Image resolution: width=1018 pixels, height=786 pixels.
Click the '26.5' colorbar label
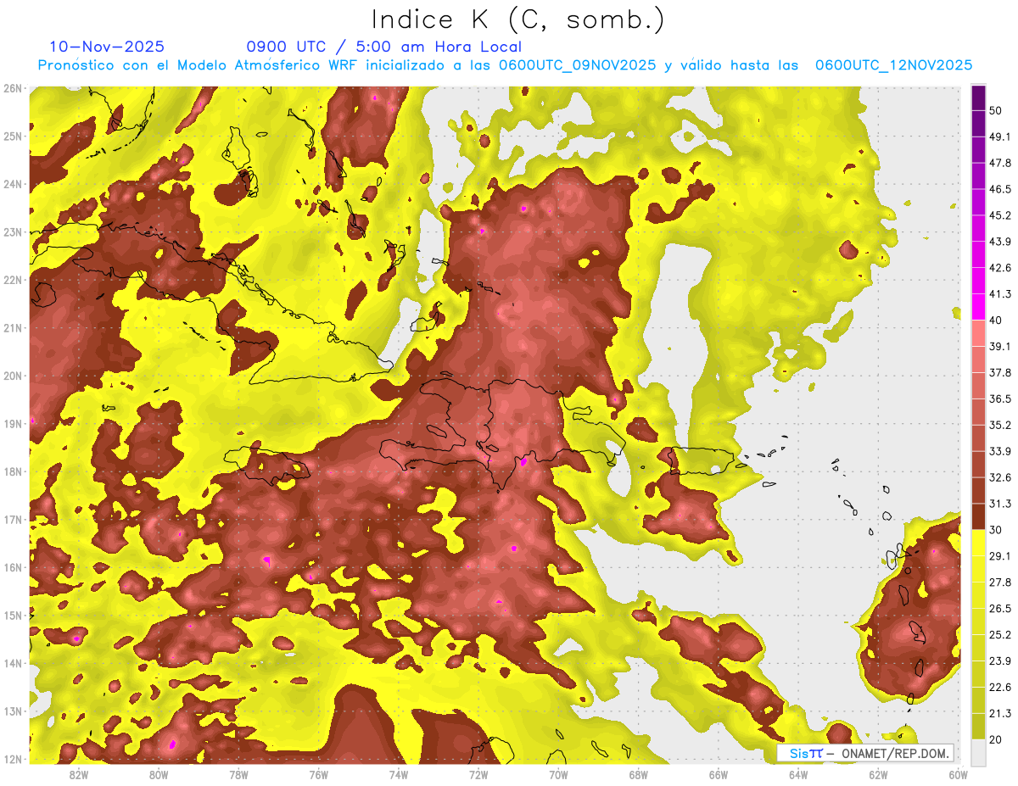(x=1000, y=608)
